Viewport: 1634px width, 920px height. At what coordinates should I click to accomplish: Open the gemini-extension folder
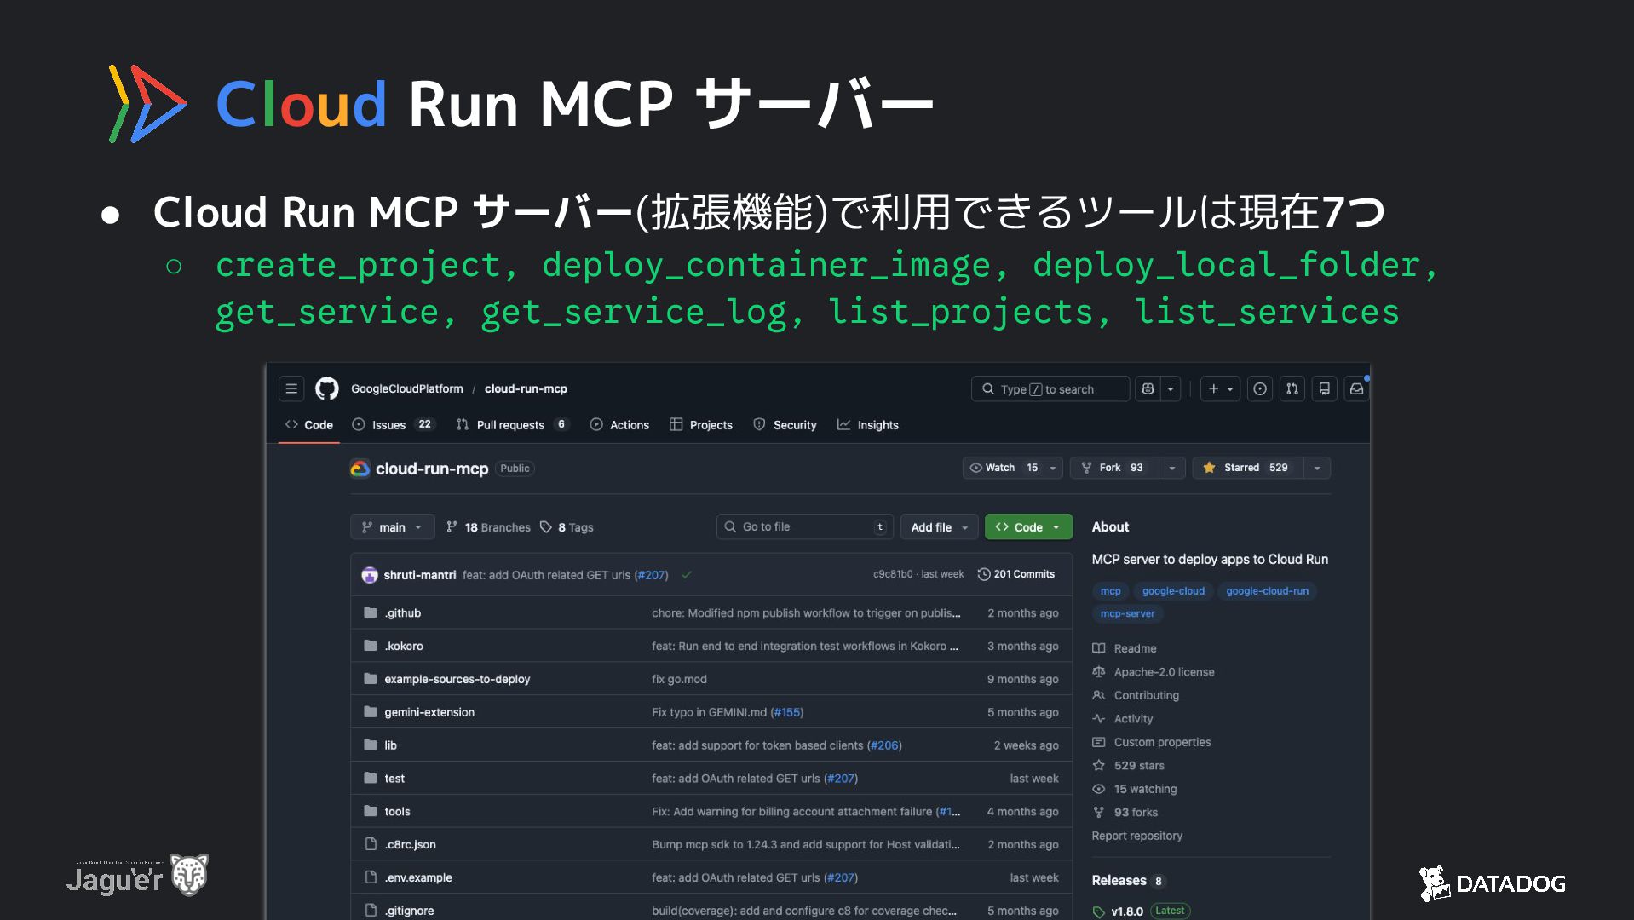point(429,712)
